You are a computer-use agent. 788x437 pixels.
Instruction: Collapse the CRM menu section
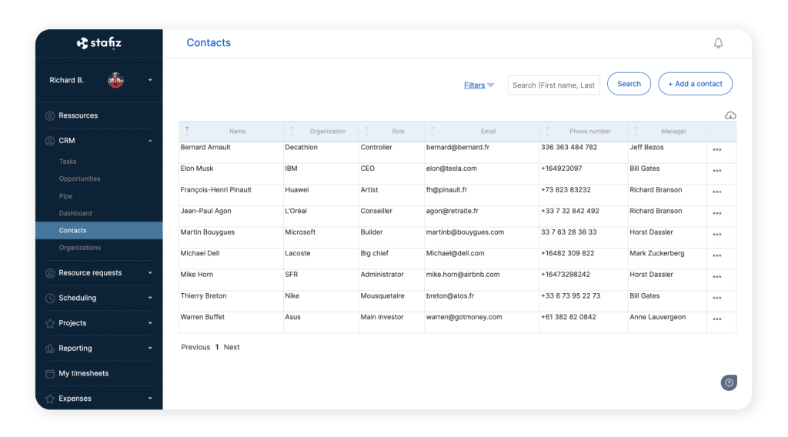pos(150,141)
